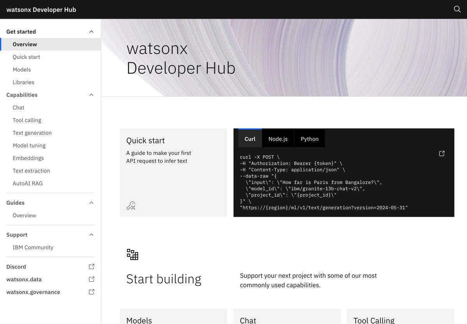Select Overview under Get started
This screenshot has height=324, width=467.
tap(51, 44)
